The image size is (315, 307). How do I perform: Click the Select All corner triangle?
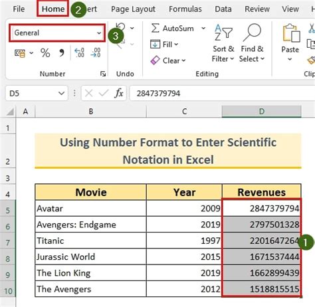10,112
